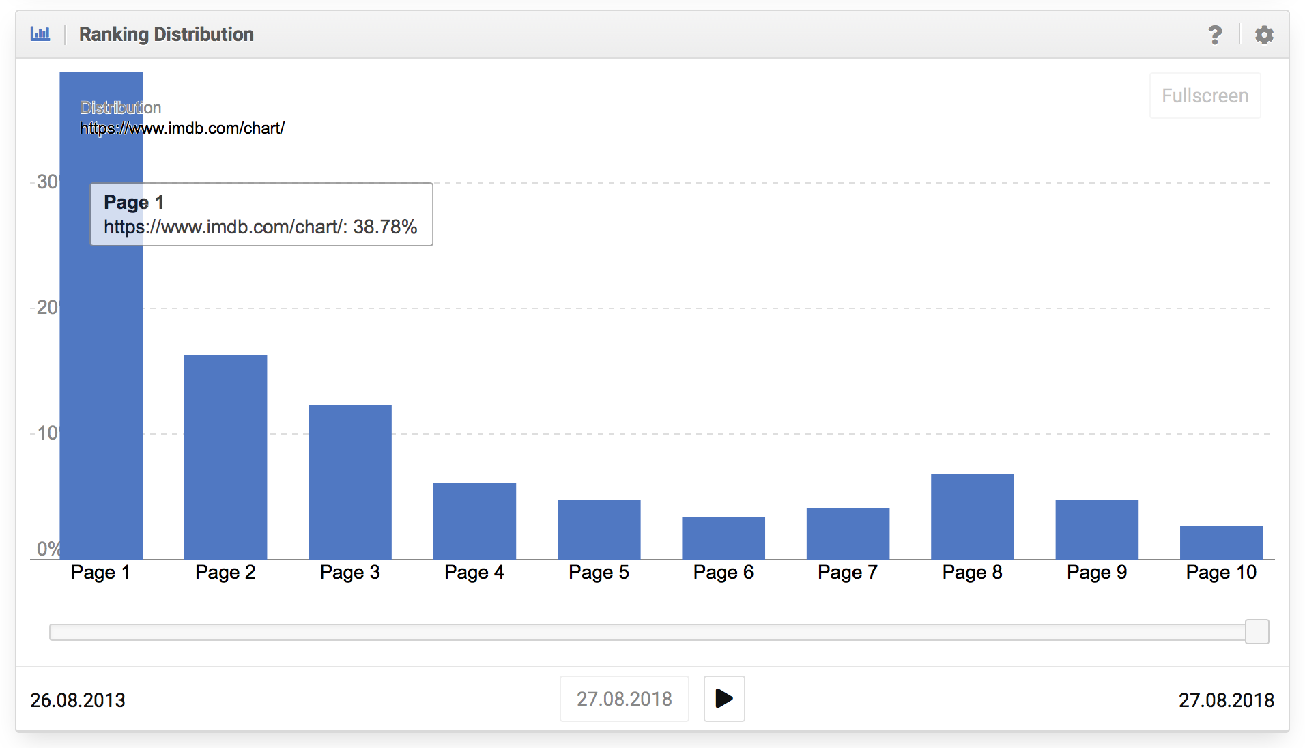Select the Page 10 bar
The image size is (1305, 748).
[1221, 542]
